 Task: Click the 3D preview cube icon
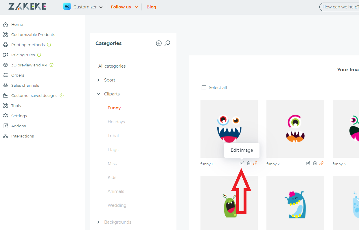[x=5, y=65]
